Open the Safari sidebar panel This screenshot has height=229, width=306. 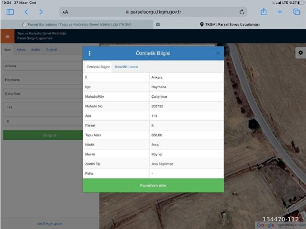click(x=10, y=12)
